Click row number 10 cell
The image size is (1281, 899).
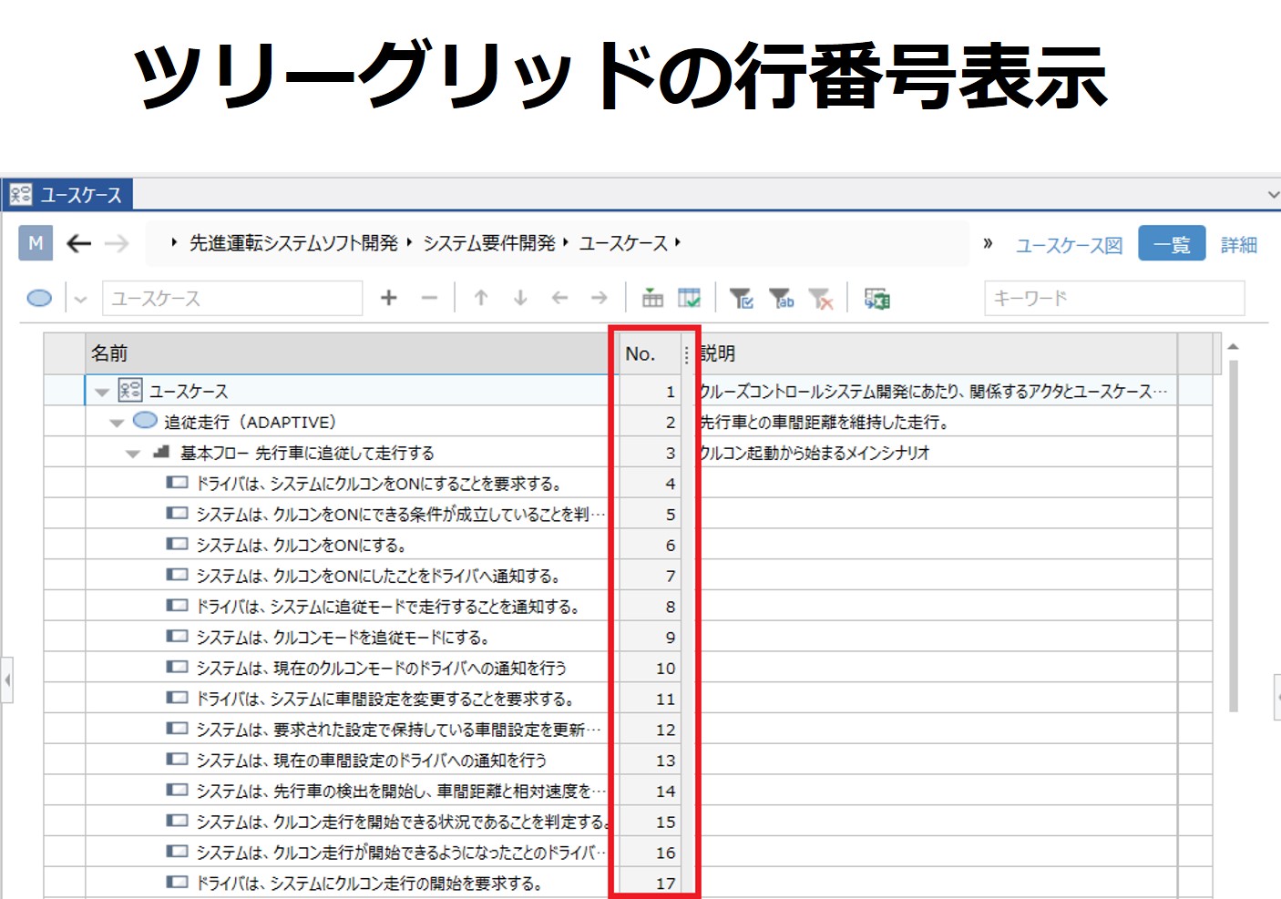[x=649, y=668]
